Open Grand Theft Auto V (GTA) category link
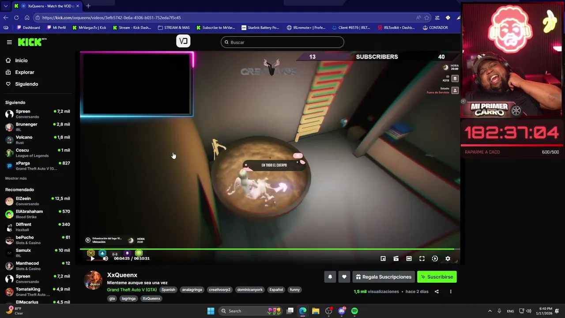565x318 pixels. click(132, 290)
